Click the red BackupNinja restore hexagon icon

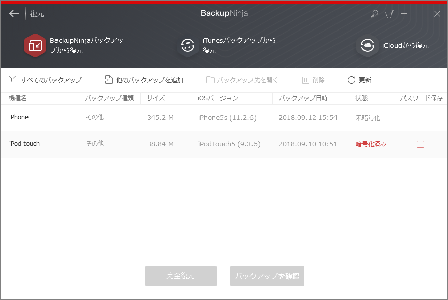point(35,45)
